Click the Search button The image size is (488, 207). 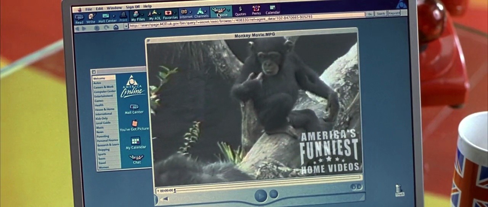(x=380, y=14)
